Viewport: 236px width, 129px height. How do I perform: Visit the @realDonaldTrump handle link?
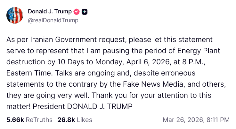[x=53, y=20]
